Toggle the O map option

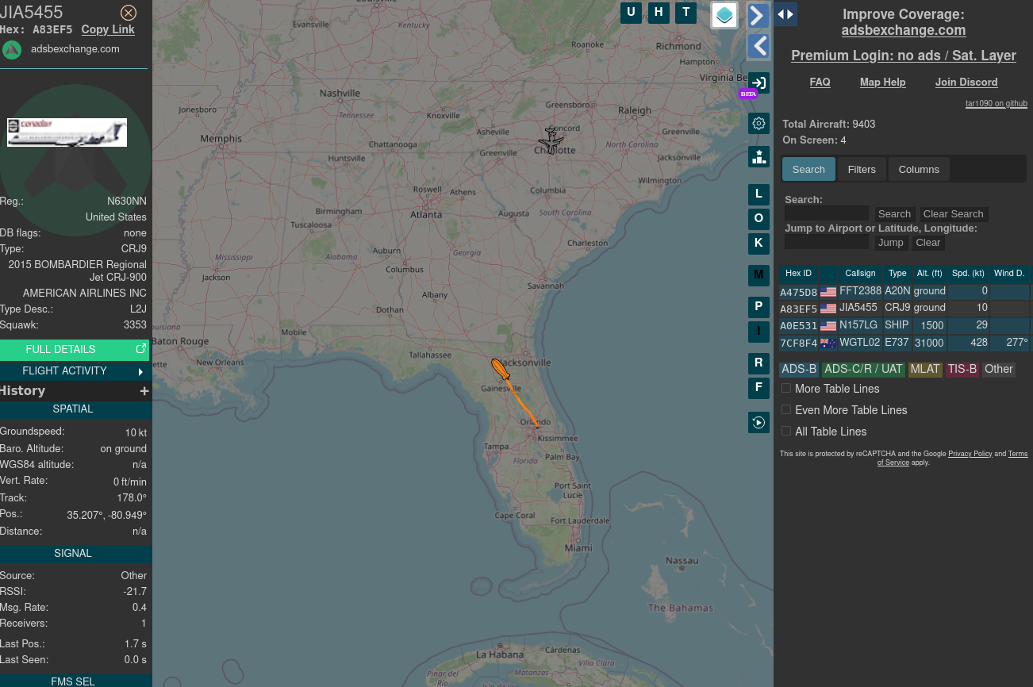pyautogui.click(x=758, y=219)
